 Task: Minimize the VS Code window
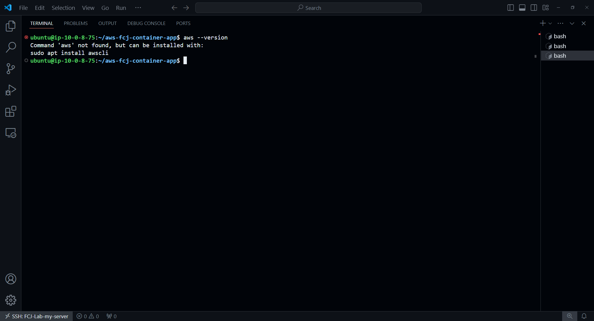[558, 8]
